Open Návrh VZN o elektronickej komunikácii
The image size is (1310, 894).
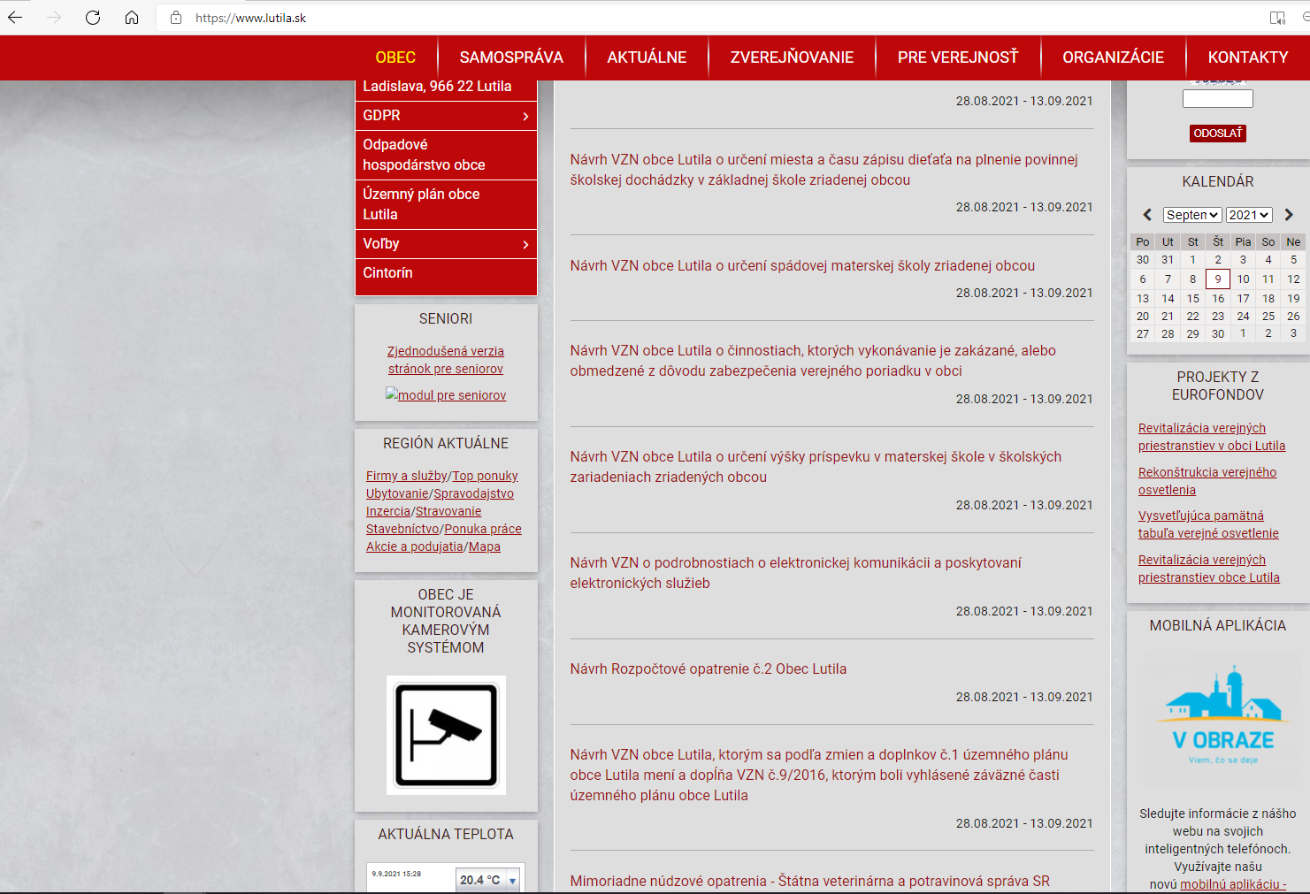(795, 573)
